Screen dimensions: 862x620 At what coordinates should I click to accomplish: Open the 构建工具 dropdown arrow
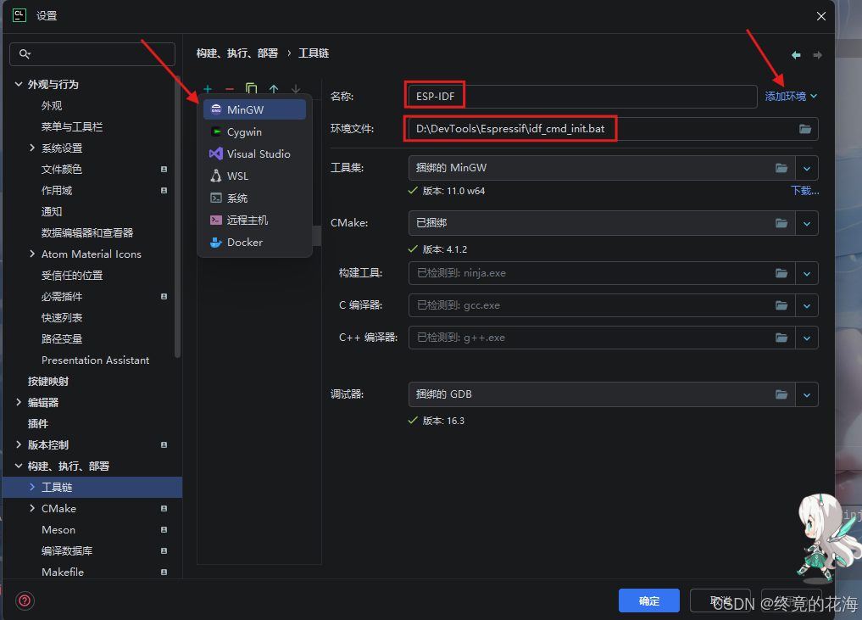pos(806,273)
